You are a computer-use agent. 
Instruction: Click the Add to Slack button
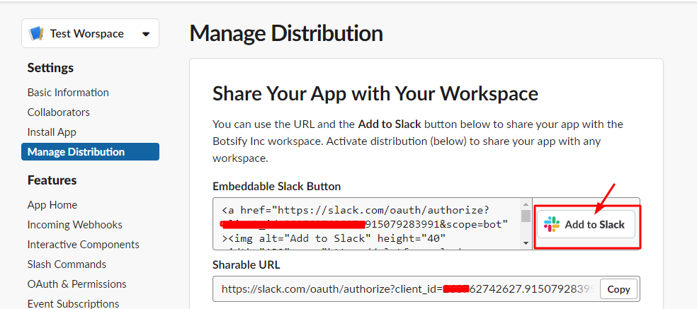click(586, 224)
